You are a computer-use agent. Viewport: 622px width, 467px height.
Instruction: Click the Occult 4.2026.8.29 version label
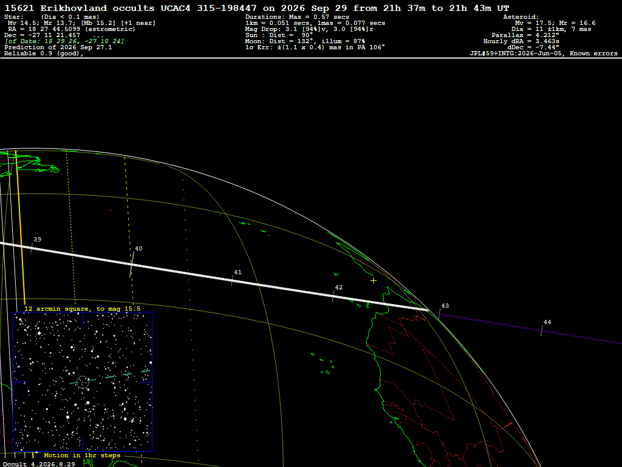coord(39,464)
